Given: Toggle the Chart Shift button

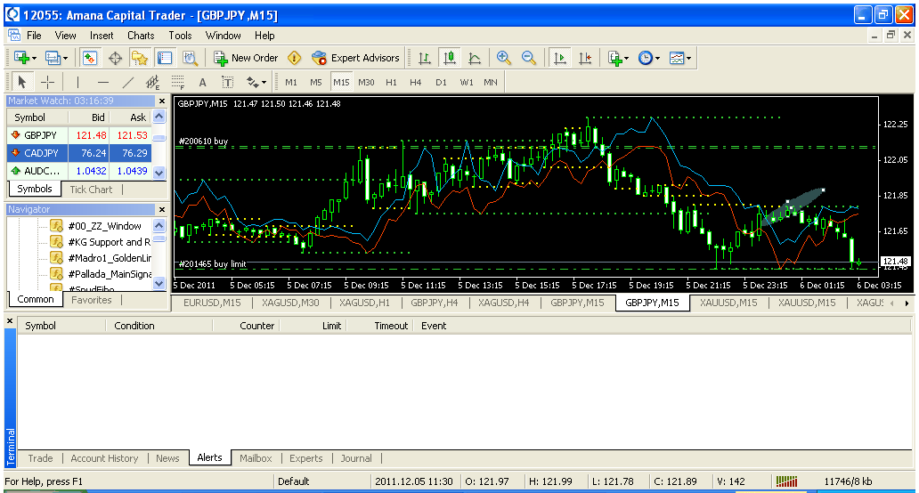Looking at the screenshot, I should click(584, 58).
